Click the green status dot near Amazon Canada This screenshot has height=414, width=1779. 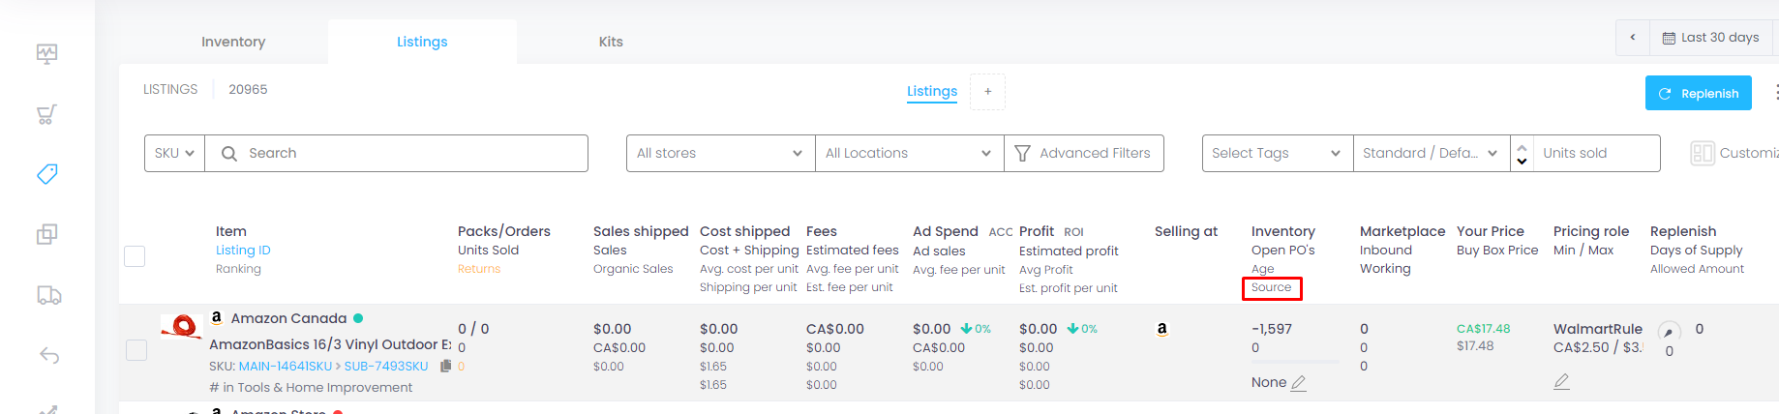coord(358,317)
